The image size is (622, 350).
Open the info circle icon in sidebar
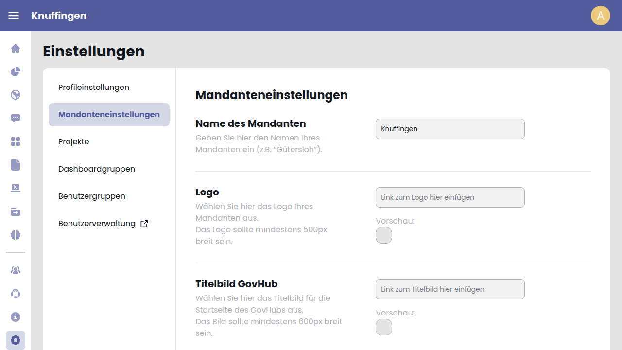click(16, 317)
